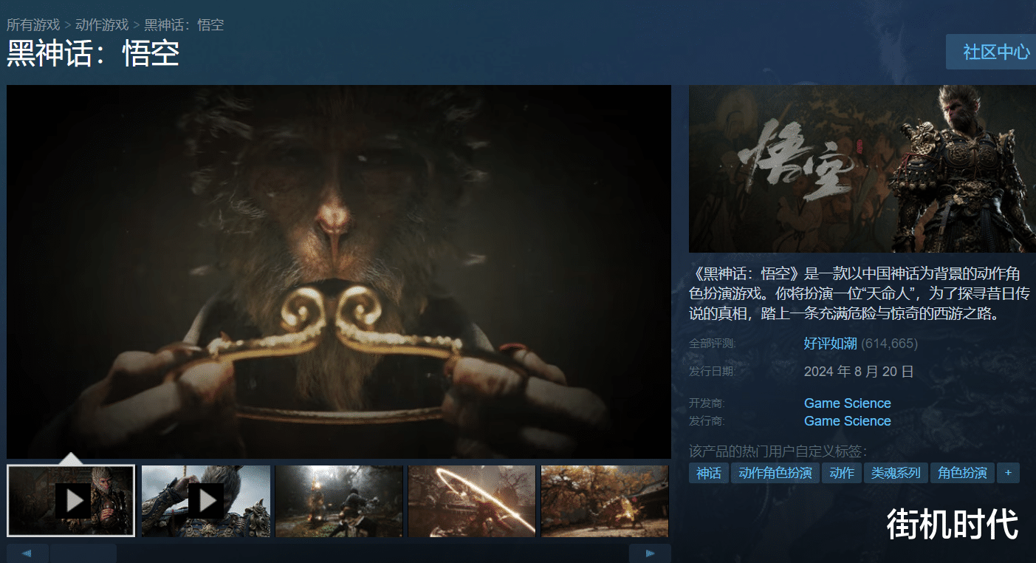This screenshot has height=563, width=1036.
Task: Click the 悟空 game header capsule image
Action: (x=862, y=168)
